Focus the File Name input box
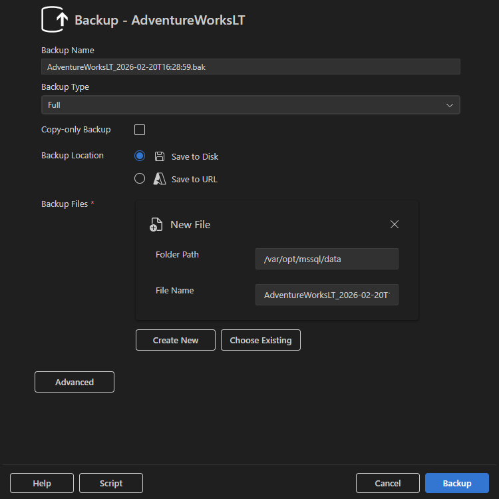 [327, 295]
